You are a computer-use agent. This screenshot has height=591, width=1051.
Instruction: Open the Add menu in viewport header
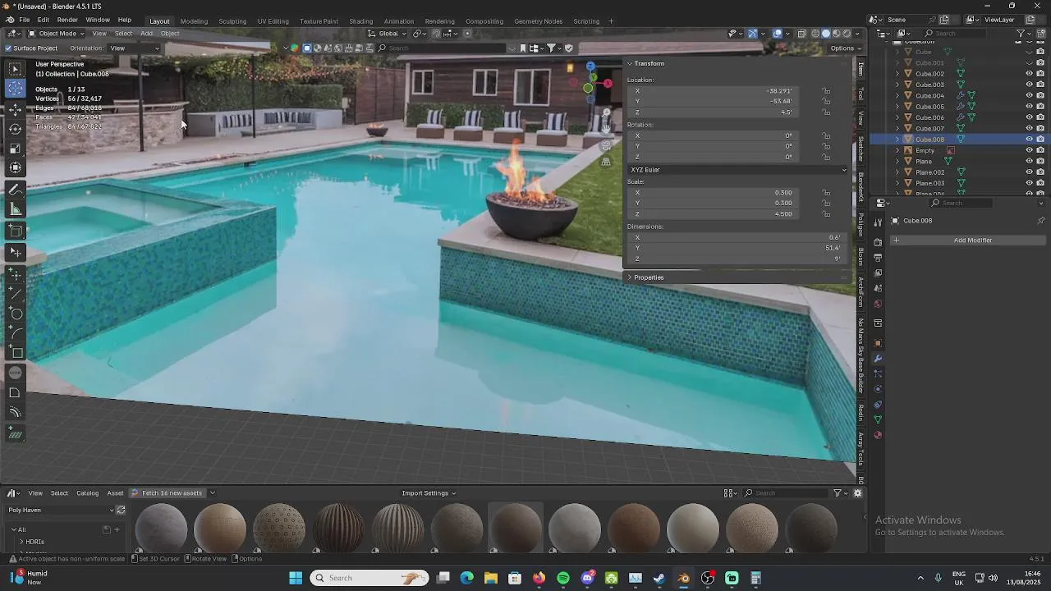(146, 34)
